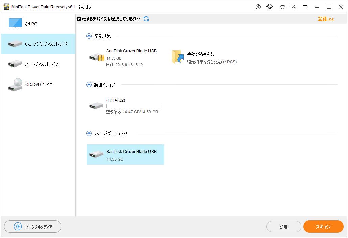Click the highlighted SanDisk removable disk icon
348x238 pixels.
click(x=96, y=154)
